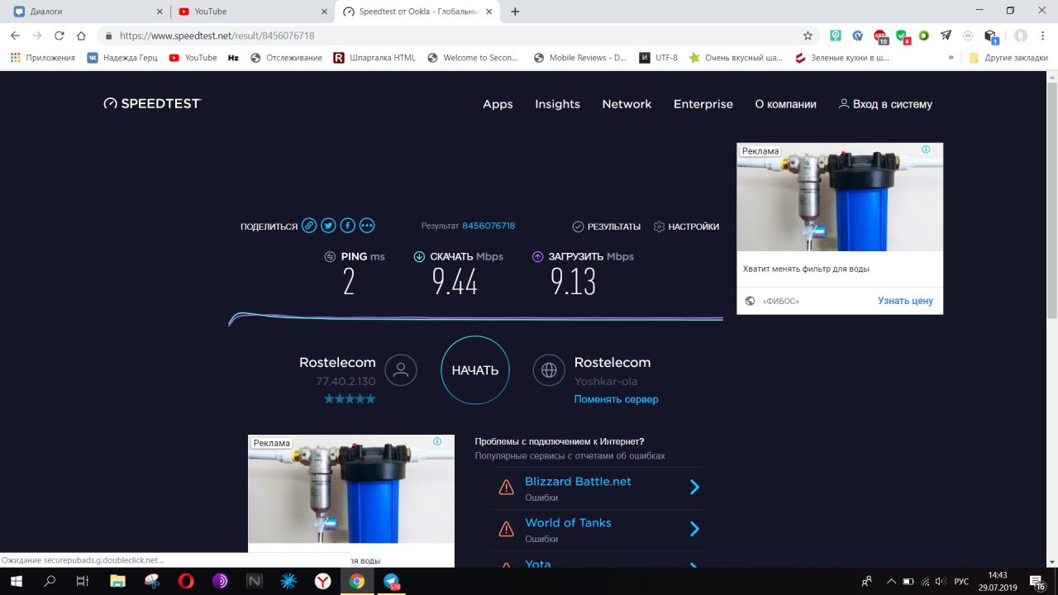Open О компании menu item
This screenshot has width=1058, height=595.
click(x=785, y=104)
